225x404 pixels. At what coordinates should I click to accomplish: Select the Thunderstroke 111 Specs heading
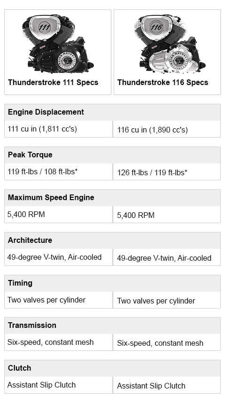tap(53, 83)
